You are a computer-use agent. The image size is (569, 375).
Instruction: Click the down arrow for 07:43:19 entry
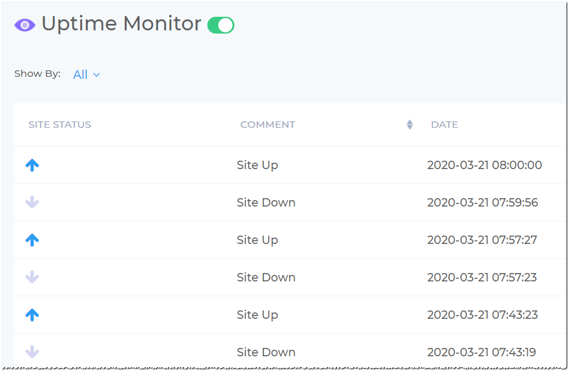pyautogui.click(x=32, y=352)
